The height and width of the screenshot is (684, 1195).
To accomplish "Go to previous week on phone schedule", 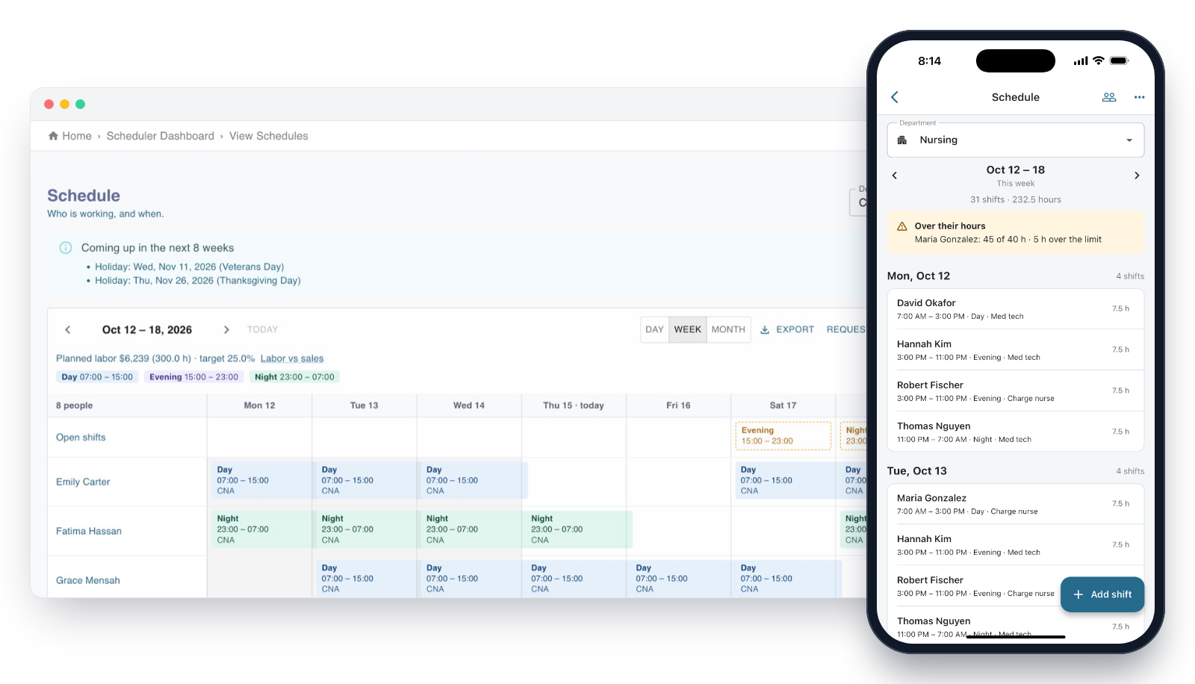I will point(895,175).
